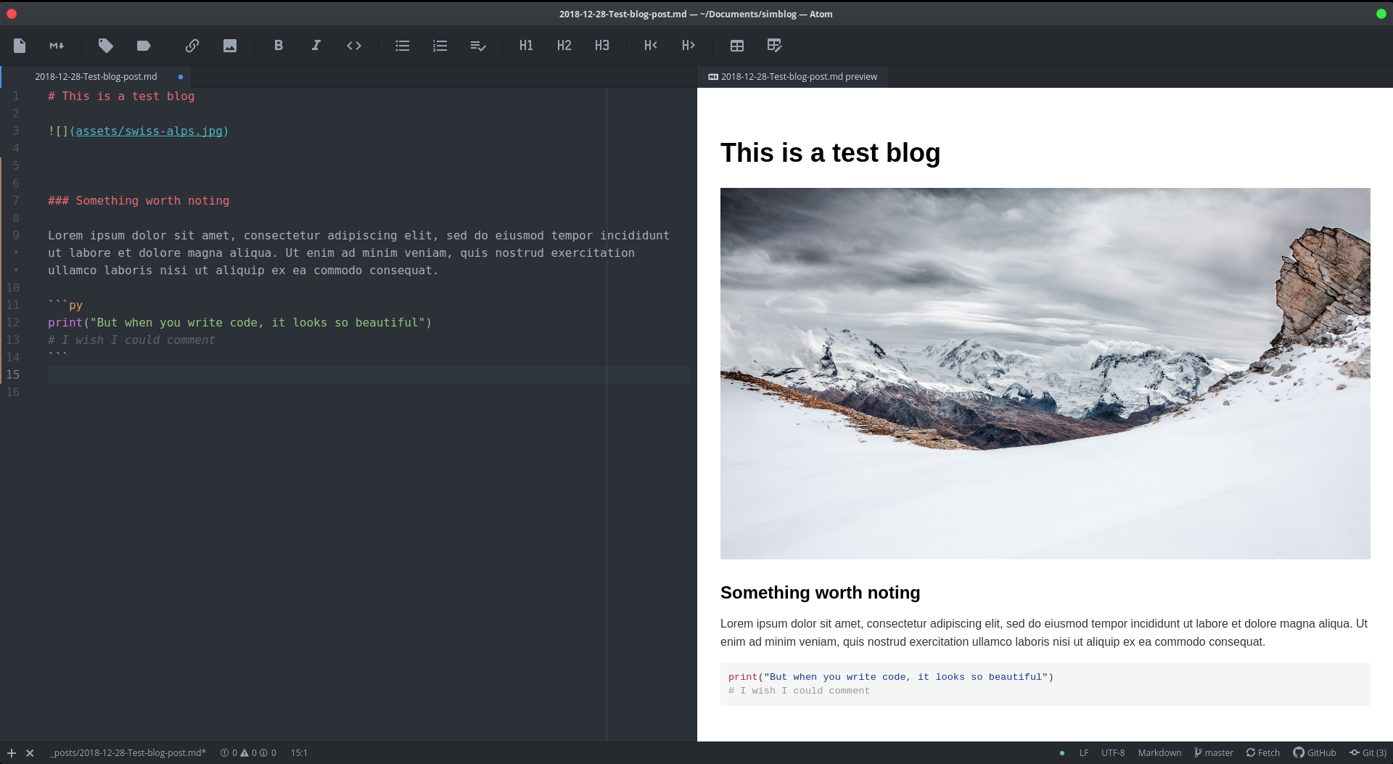Click the modified dot on the editor tab
Image resolution: width=1393 pixels, height=764 pixels.
[181, 77]
